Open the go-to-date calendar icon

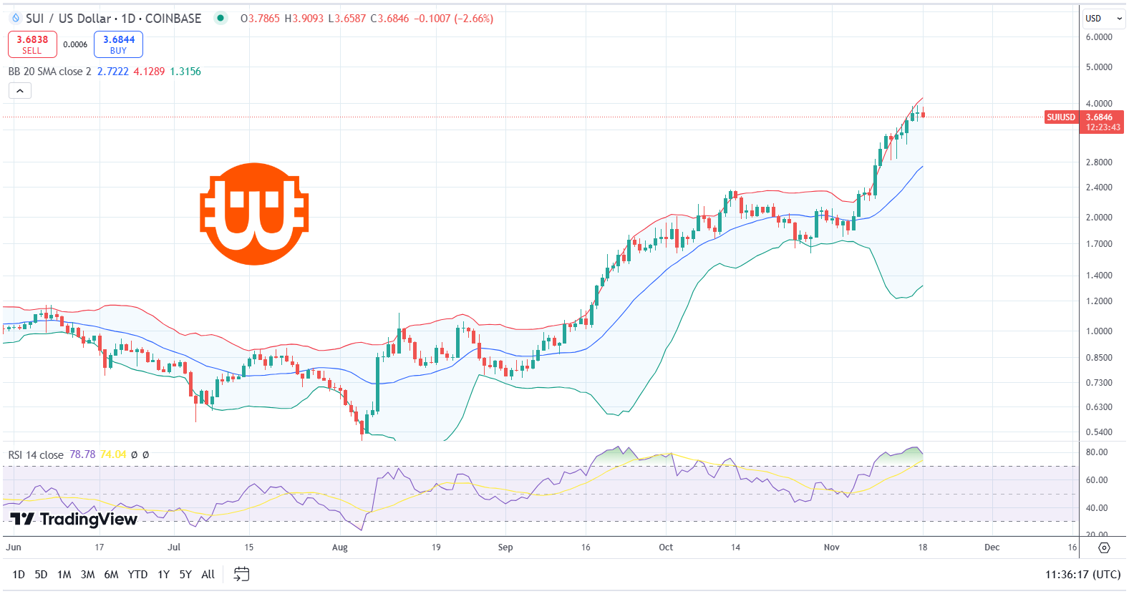242,574
